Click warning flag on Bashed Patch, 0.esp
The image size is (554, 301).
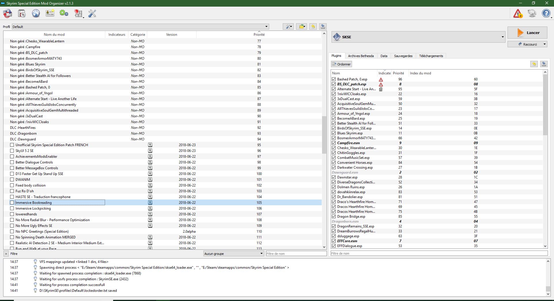[381, 80]
